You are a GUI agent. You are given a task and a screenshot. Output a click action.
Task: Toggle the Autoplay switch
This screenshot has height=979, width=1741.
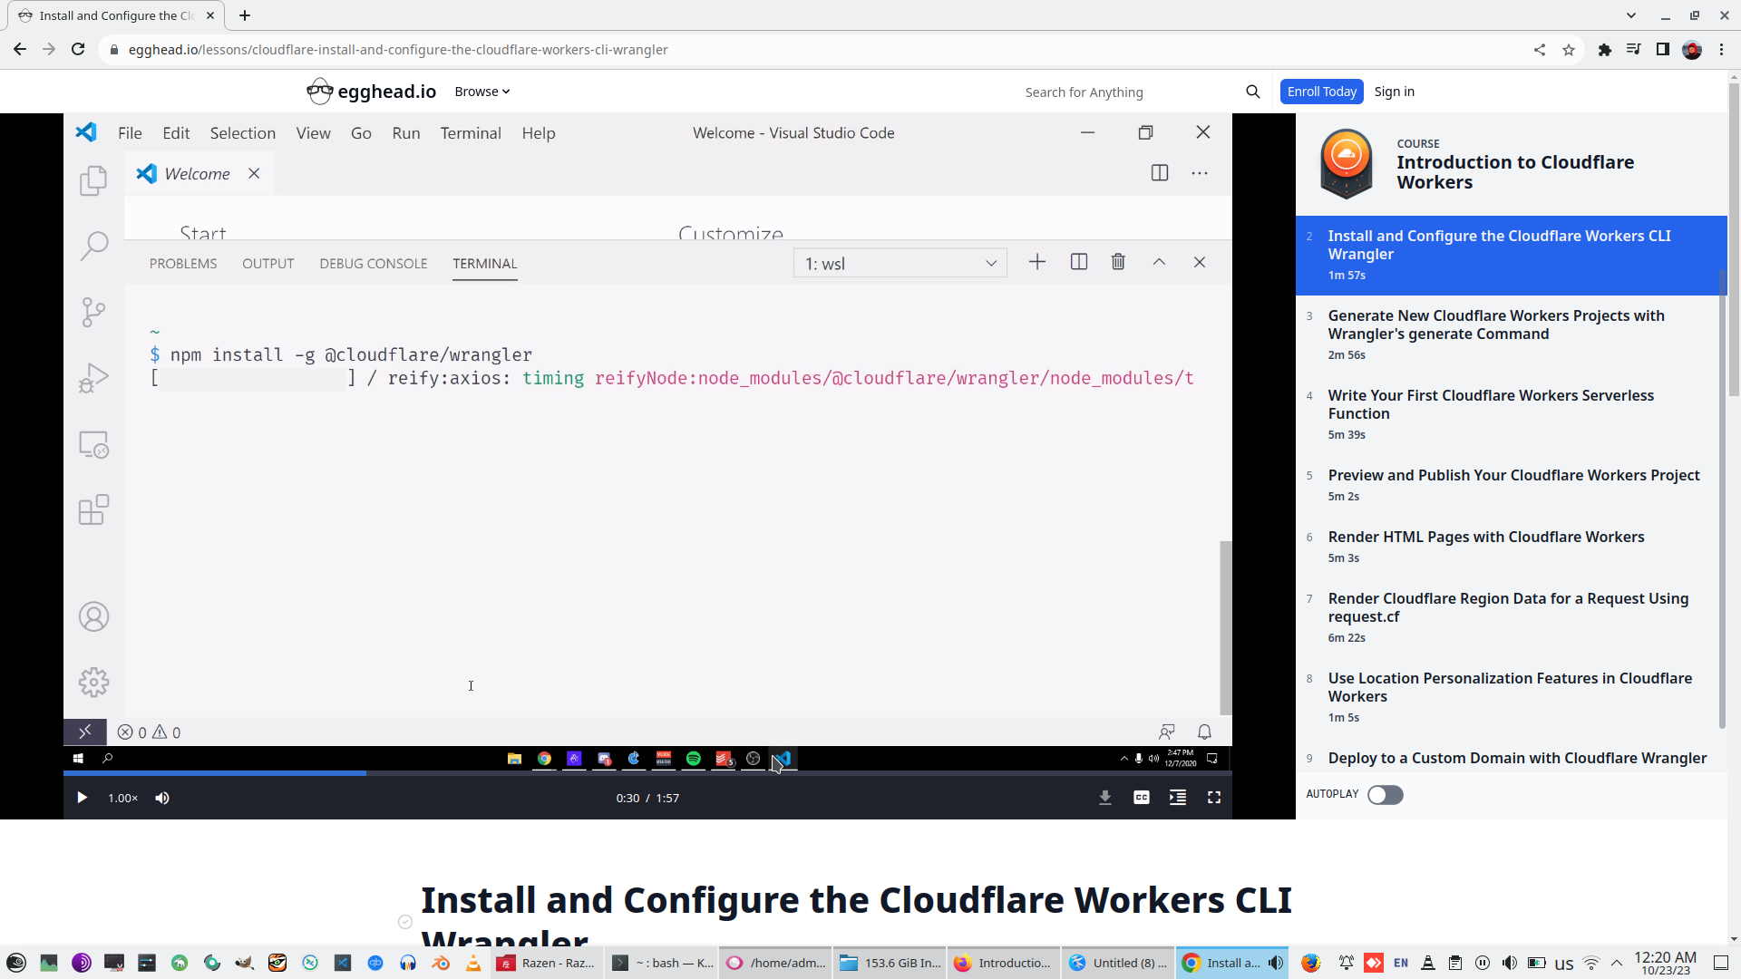[1385, 795]
